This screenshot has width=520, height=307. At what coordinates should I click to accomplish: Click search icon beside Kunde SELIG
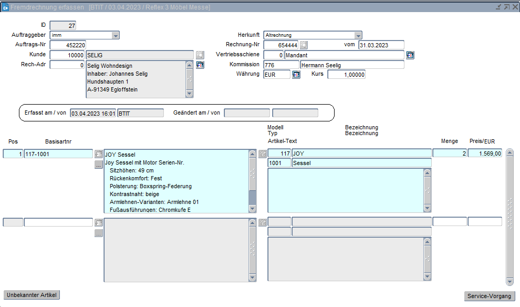(200, 55)
